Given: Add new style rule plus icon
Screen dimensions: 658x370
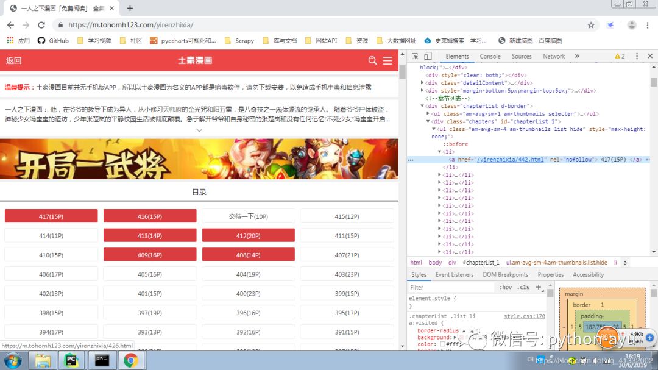Looking at the screenshot, I should pyautogui.click(x=539, y=287).
